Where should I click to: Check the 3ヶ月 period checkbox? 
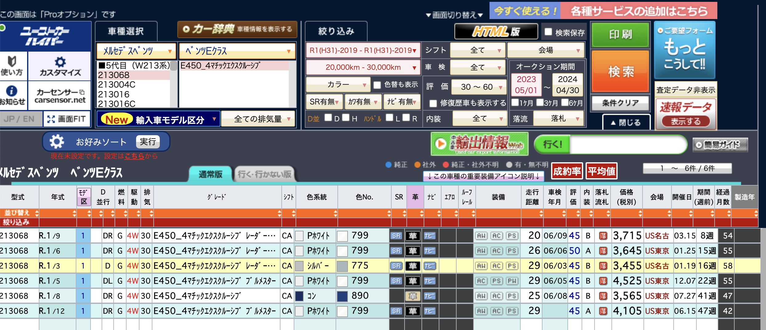(x=540, y=102)
